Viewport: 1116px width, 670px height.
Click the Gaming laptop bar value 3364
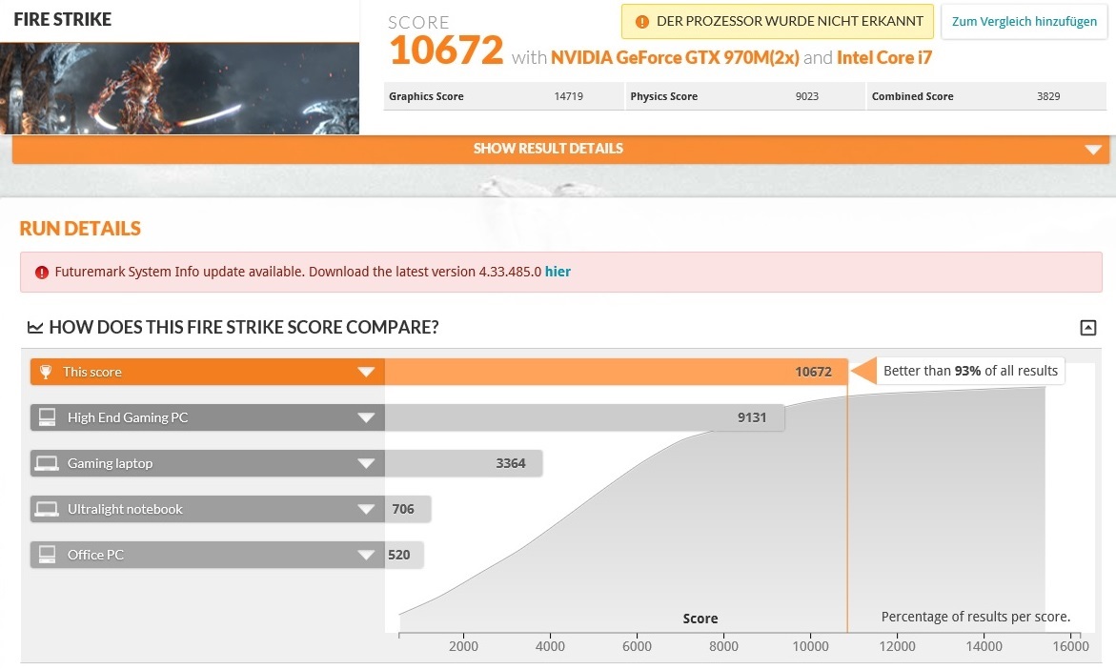click(510, 463)
